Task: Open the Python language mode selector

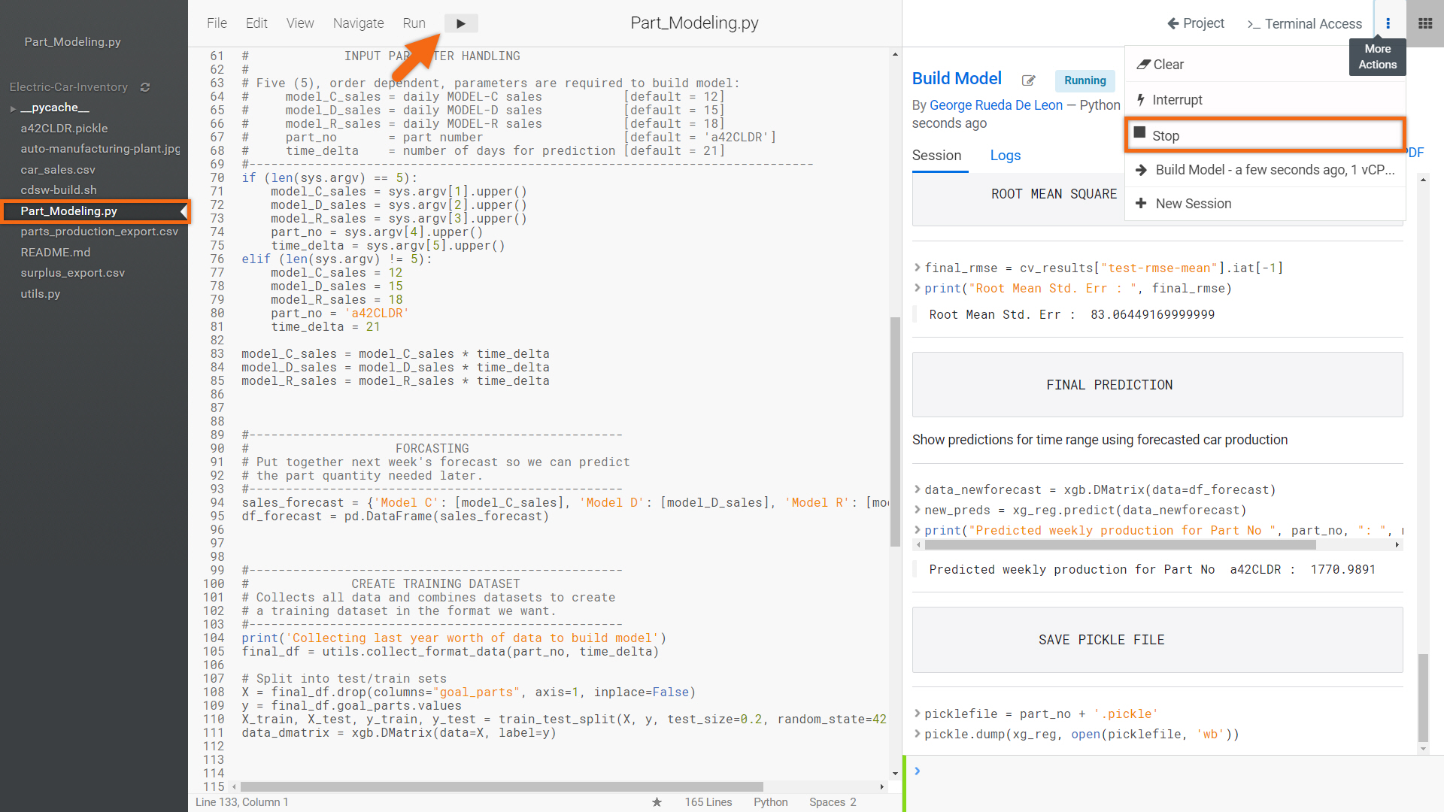Action: 770,802
